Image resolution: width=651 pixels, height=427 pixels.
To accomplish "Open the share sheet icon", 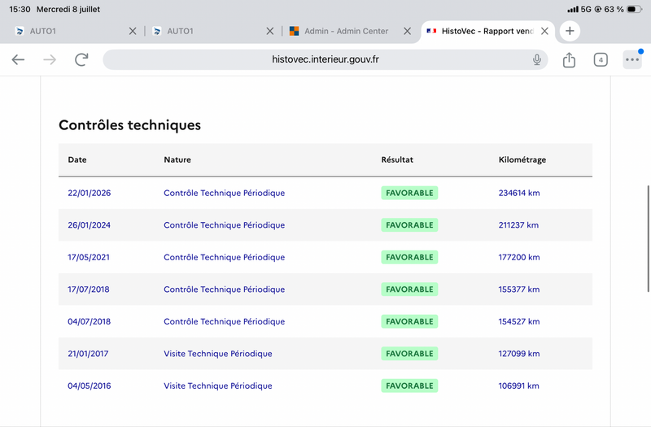I will click(569, 59).
